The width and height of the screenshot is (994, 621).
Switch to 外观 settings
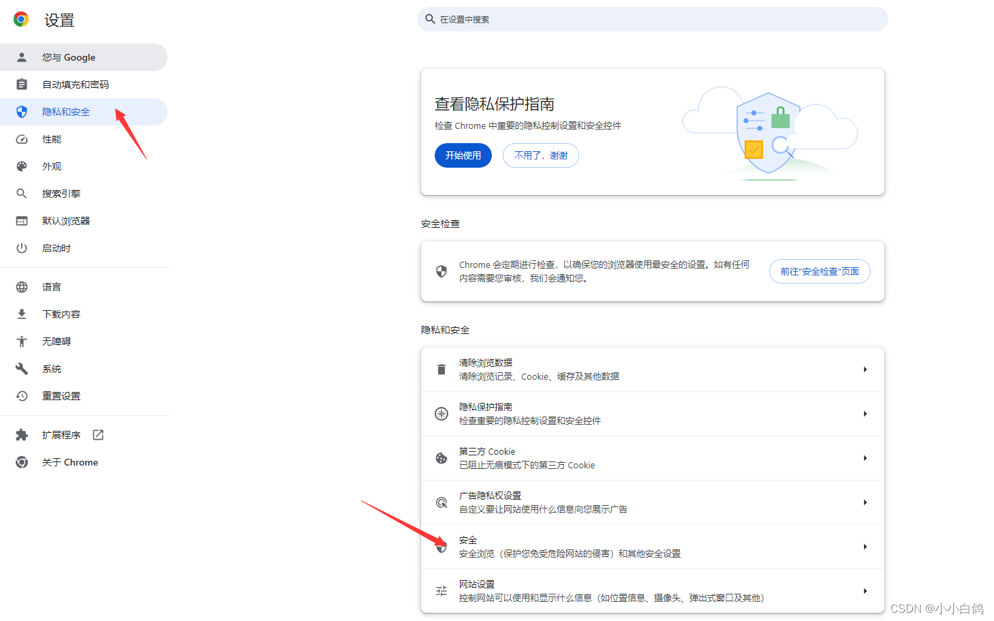point(83,166)
